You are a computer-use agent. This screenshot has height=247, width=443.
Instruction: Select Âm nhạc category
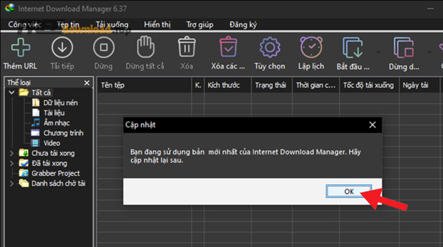tap(57, 123)
